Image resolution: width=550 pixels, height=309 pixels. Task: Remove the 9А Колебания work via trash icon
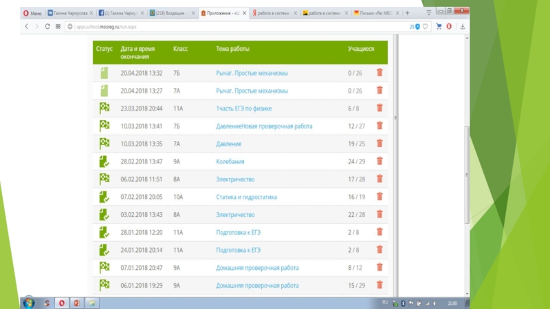coord(379,161)
